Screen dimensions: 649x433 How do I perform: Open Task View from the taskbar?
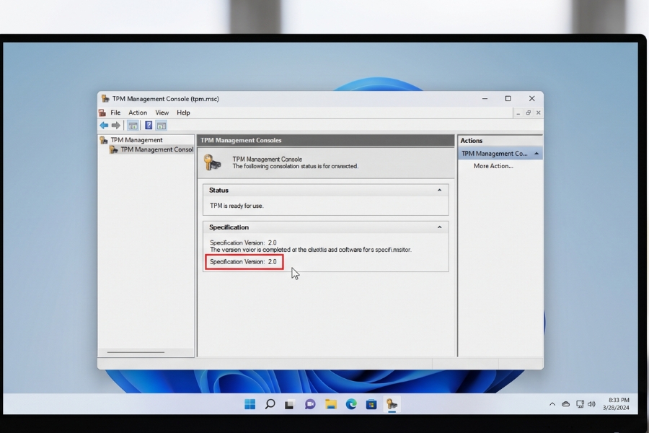(x=289, y=404)
